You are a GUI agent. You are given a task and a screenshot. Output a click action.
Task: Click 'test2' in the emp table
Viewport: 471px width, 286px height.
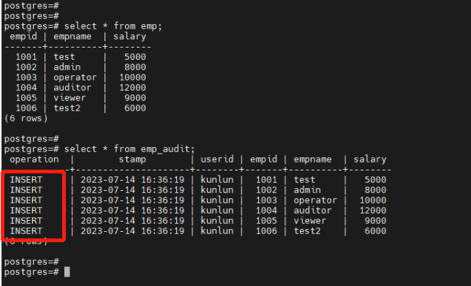67,108
